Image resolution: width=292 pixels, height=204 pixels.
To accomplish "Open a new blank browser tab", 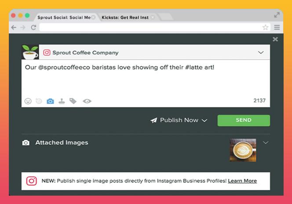I will click(165, 17).
